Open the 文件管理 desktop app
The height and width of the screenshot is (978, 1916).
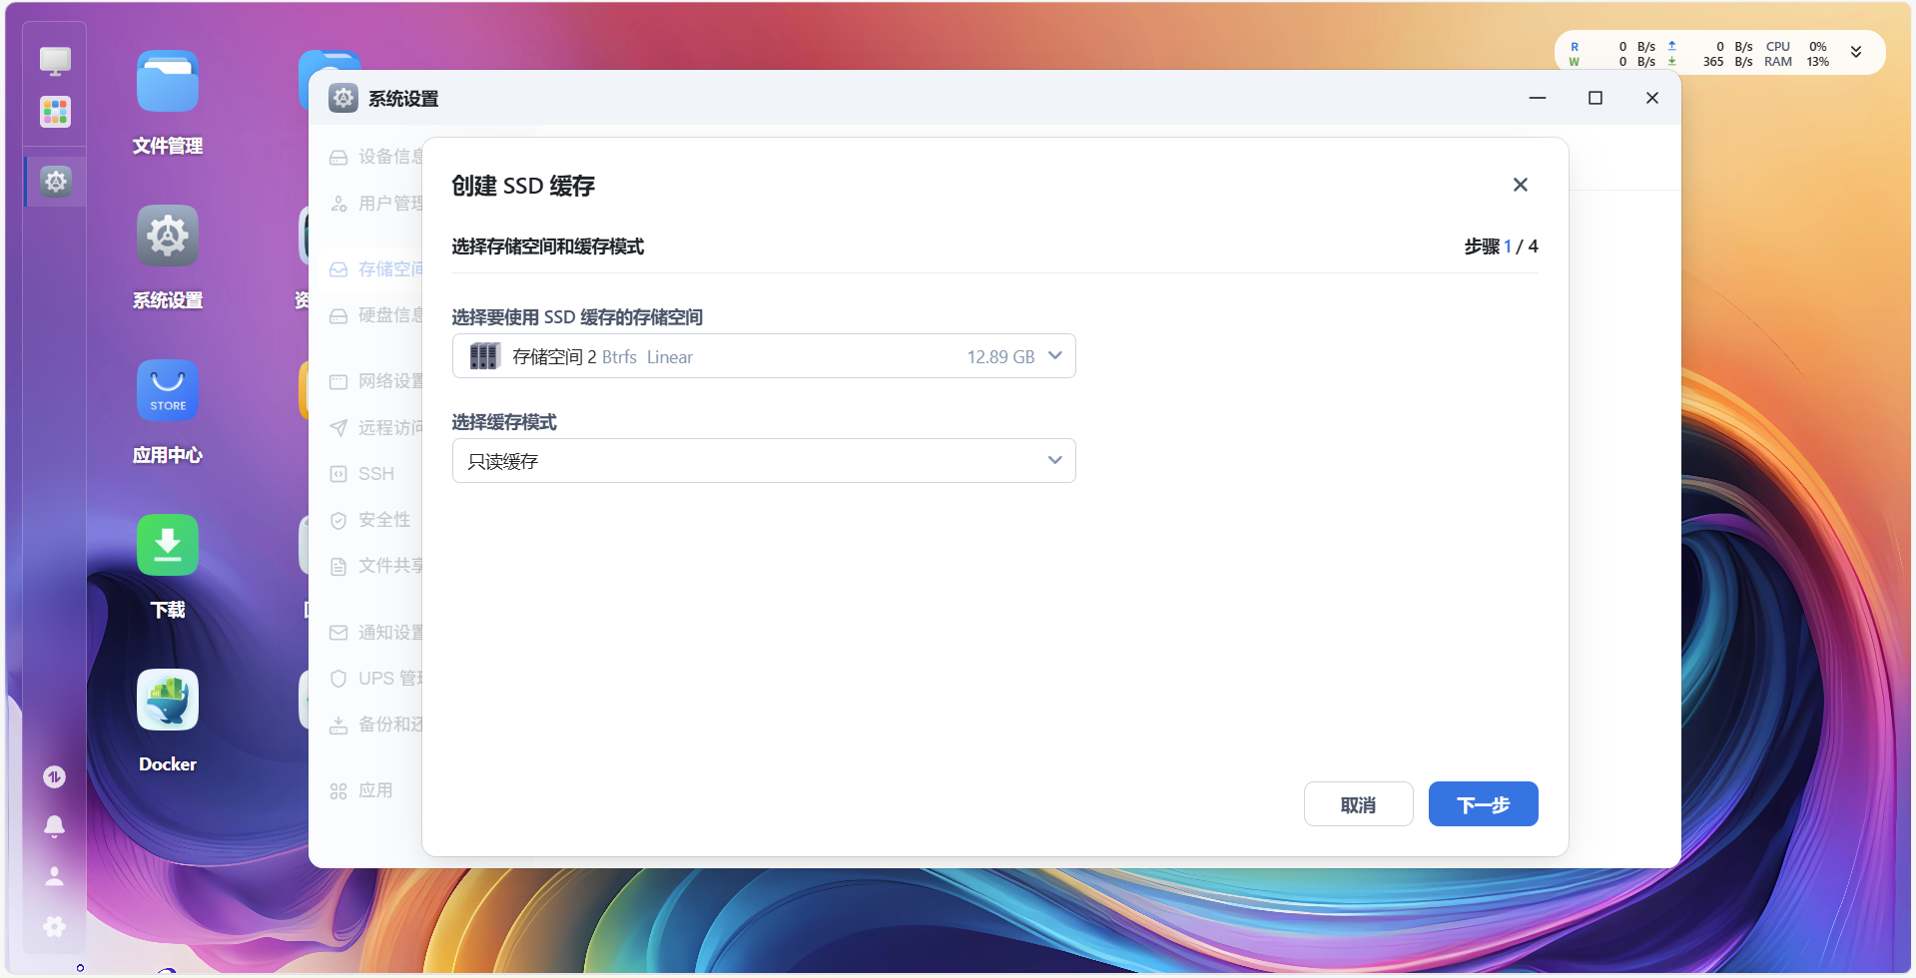168,82
